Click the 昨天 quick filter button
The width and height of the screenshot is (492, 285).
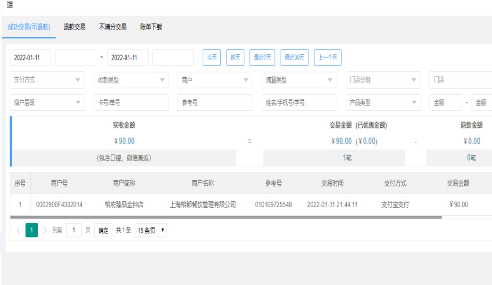click(x=235, y=57)
